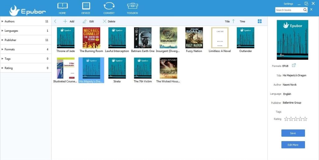Save the book metadata
Image resolution: width=319 pixels, height=160 pixels.
(x=293, y=133)
